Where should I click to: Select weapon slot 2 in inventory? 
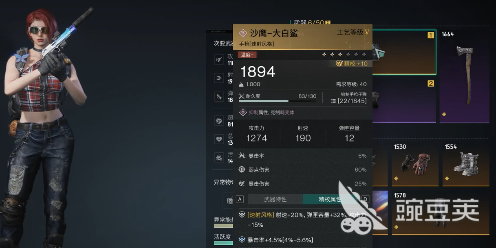(404, 100)
